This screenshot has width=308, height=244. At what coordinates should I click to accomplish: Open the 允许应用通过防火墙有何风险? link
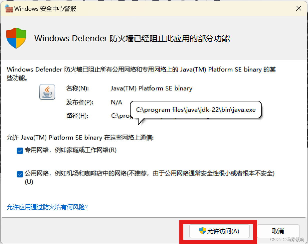[47, 207]
